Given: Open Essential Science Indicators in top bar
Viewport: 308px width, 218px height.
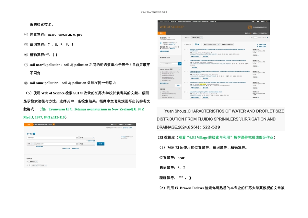Looking at the screenshot, I should (200, 21).
